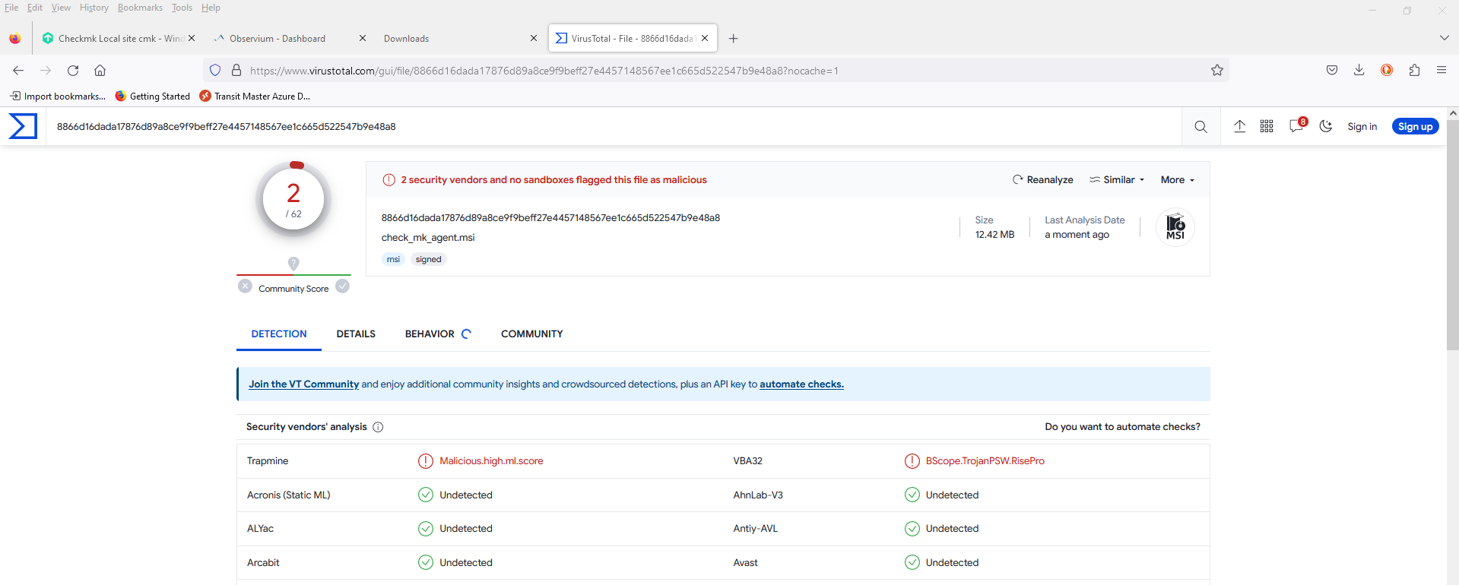This screenshot has height=585, width=1459.
Task: Switch to the DETECTION tab
Action: click(x=279, y=334)
